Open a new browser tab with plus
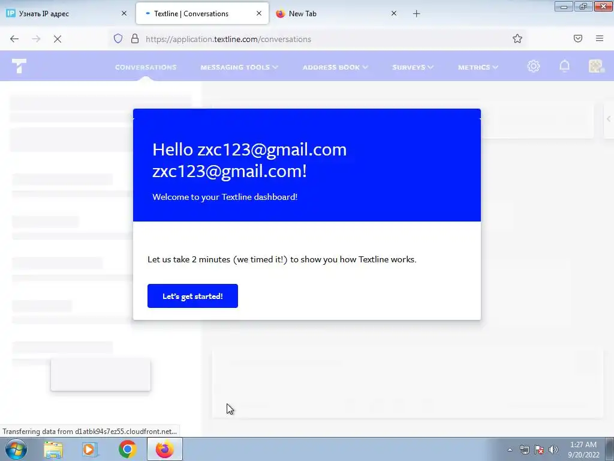The height and width of the screenshot is (461, 614). coord(416,14)
